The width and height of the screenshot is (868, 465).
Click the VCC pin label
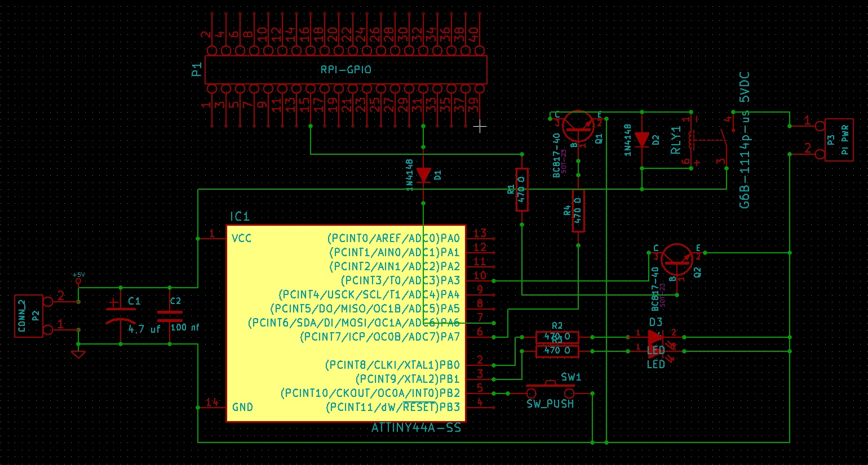pyautogui.click(x=242, y=238)
